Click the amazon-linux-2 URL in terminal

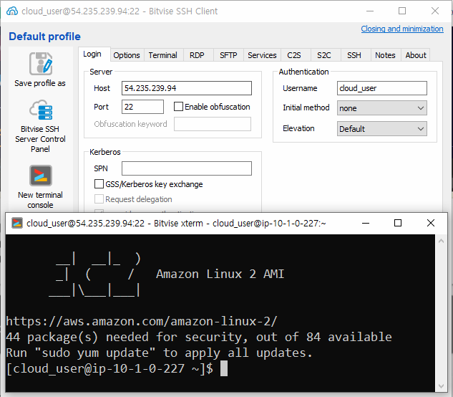pos(142,322)
